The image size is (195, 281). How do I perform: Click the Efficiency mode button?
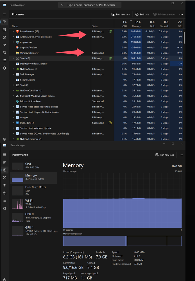(164, 14)
